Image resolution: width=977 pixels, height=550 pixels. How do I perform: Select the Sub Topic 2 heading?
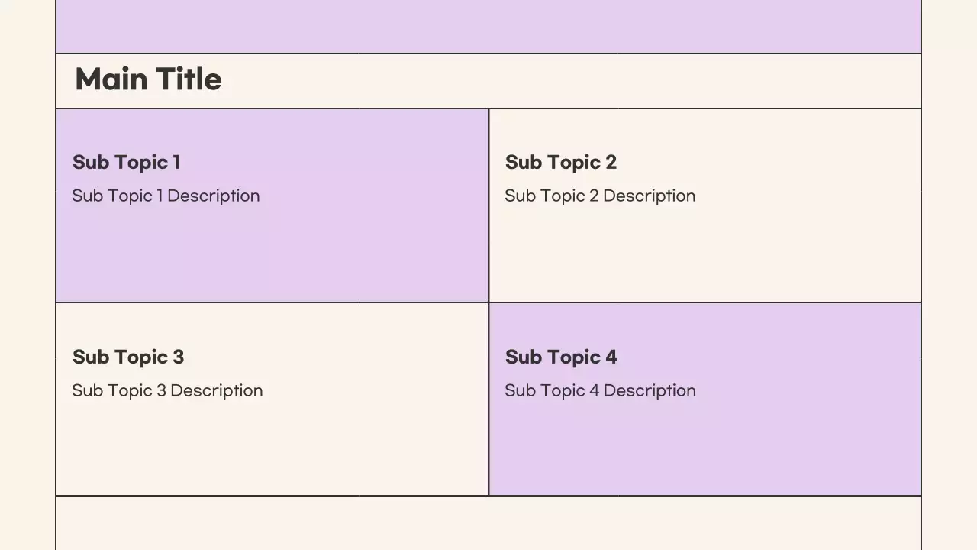[x=560, y=162]
